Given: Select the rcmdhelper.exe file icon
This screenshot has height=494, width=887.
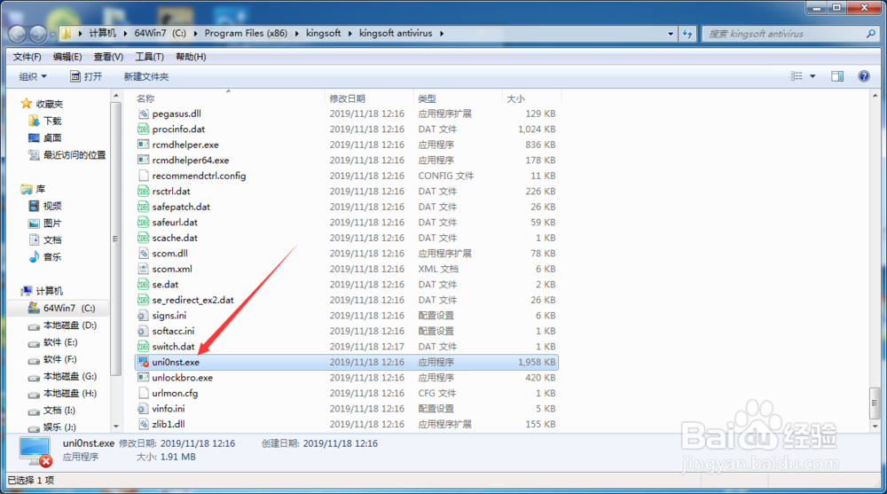Looking at the screenshot, I should pos(143,145).
